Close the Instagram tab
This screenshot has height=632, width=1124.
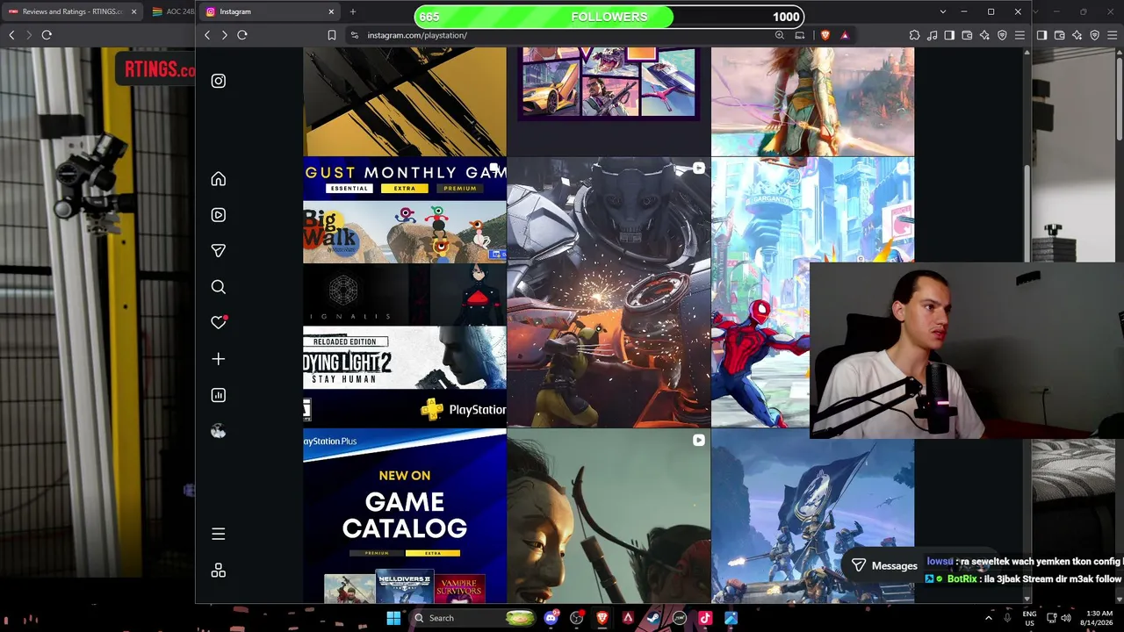point(331,11)
